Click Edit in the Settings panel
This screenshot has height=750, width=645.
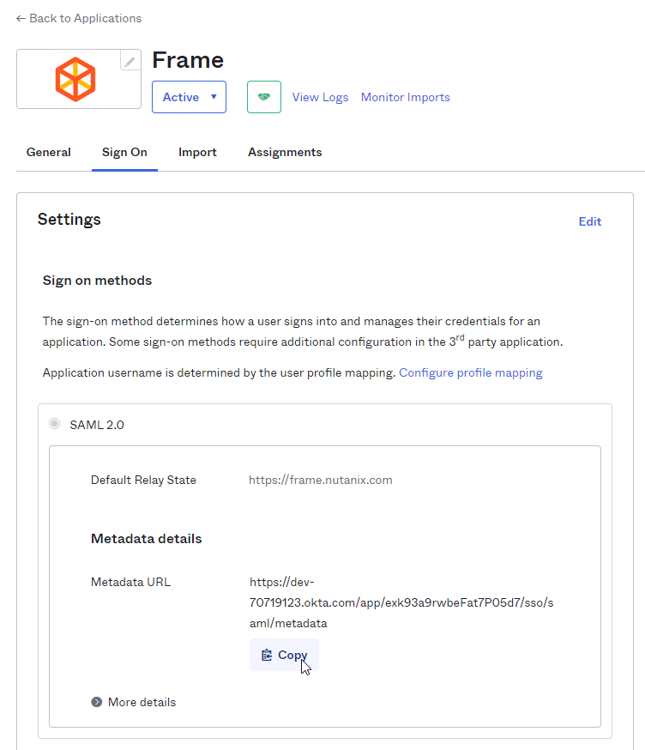point(590,221)
